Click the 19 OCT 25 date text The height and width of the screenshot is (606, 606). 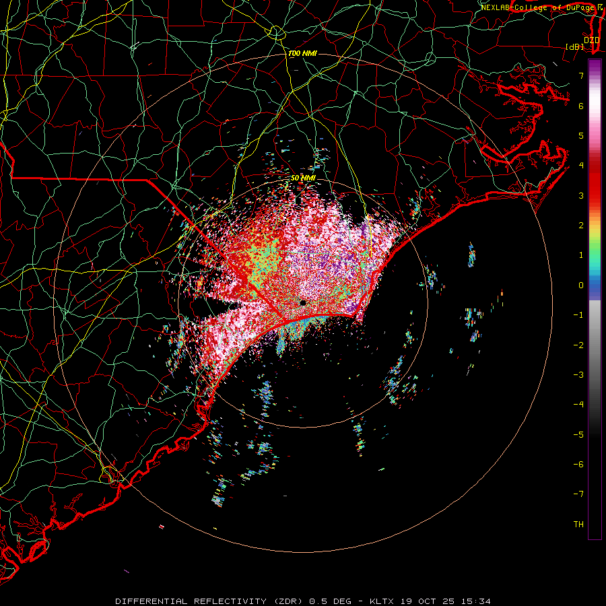[429, 601]
